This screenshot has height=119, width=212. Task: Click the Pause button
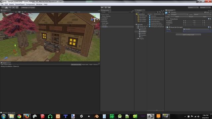point(106,8)
